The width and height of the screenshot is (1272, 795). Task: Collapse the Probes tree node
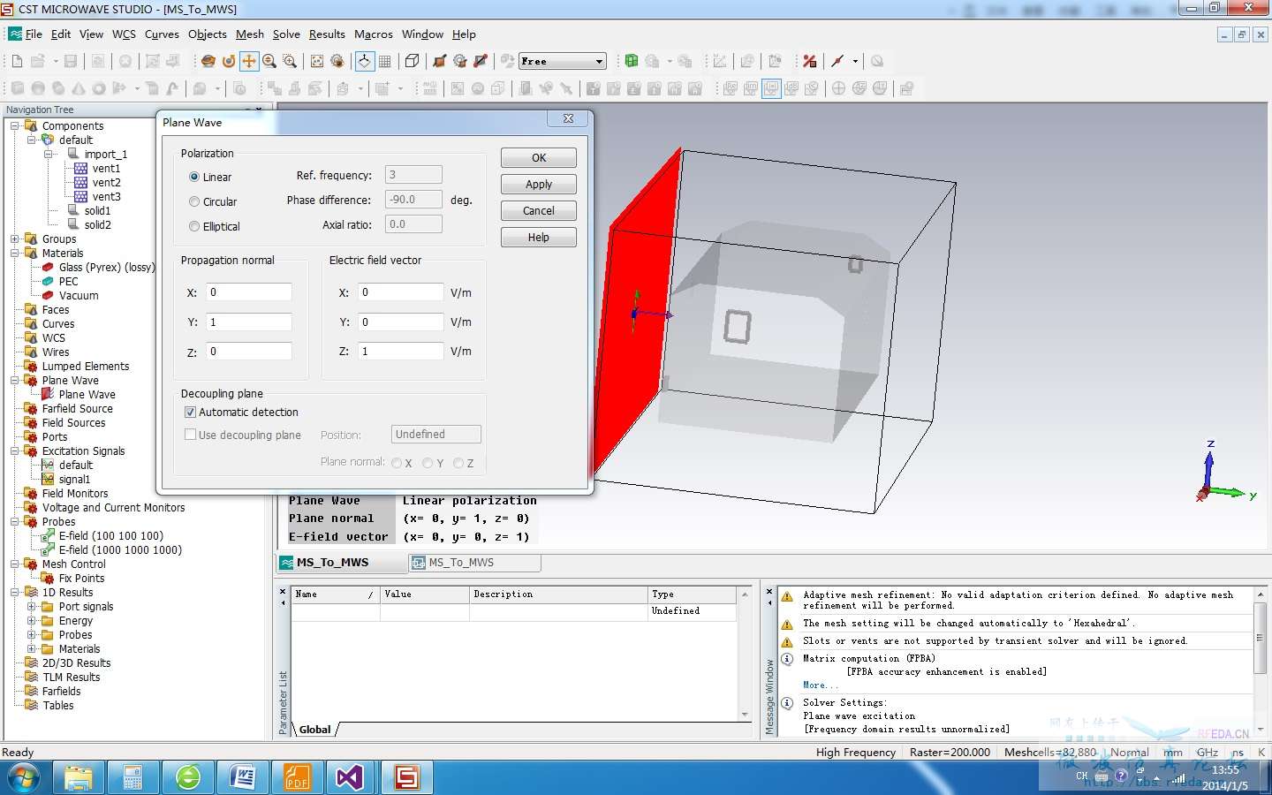(x=15, y=522)
